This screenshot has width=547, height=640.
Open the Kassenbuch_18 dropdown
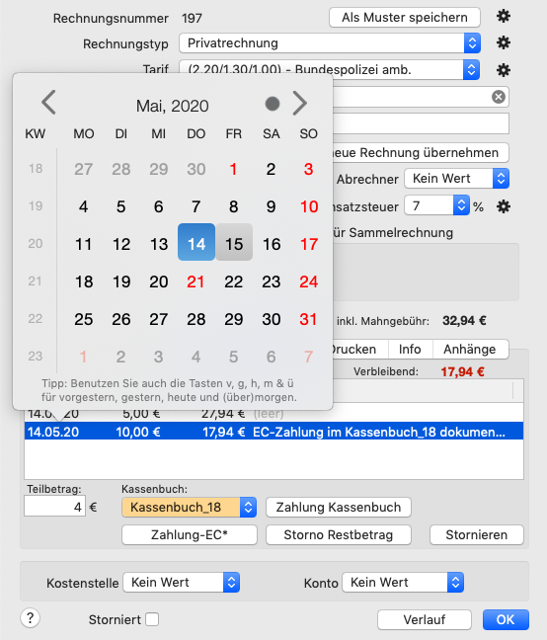tap(189, 508)
